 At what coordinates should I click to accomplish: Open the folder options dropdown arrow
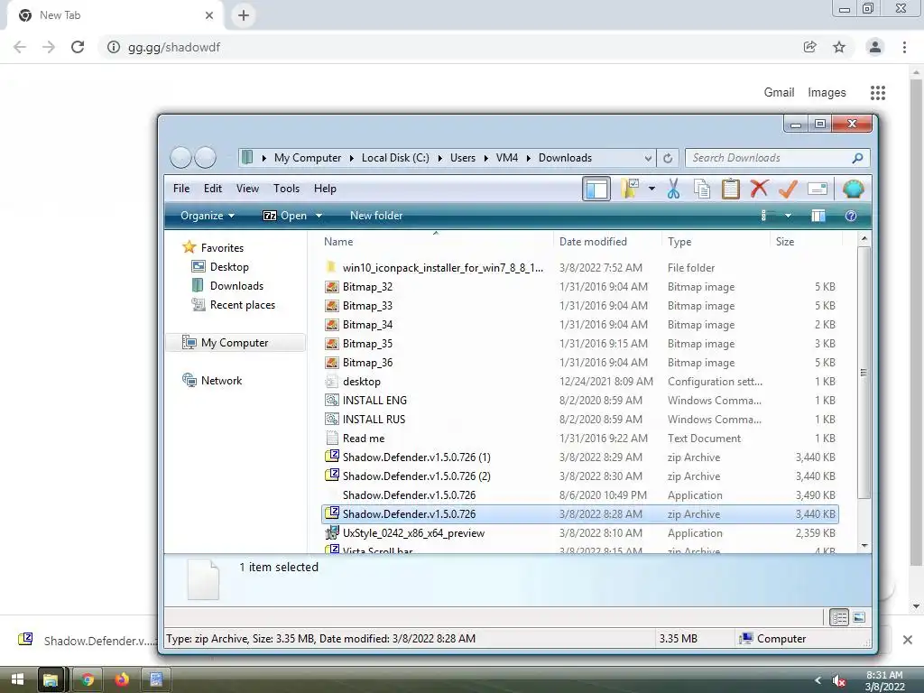tap(651, 189)
